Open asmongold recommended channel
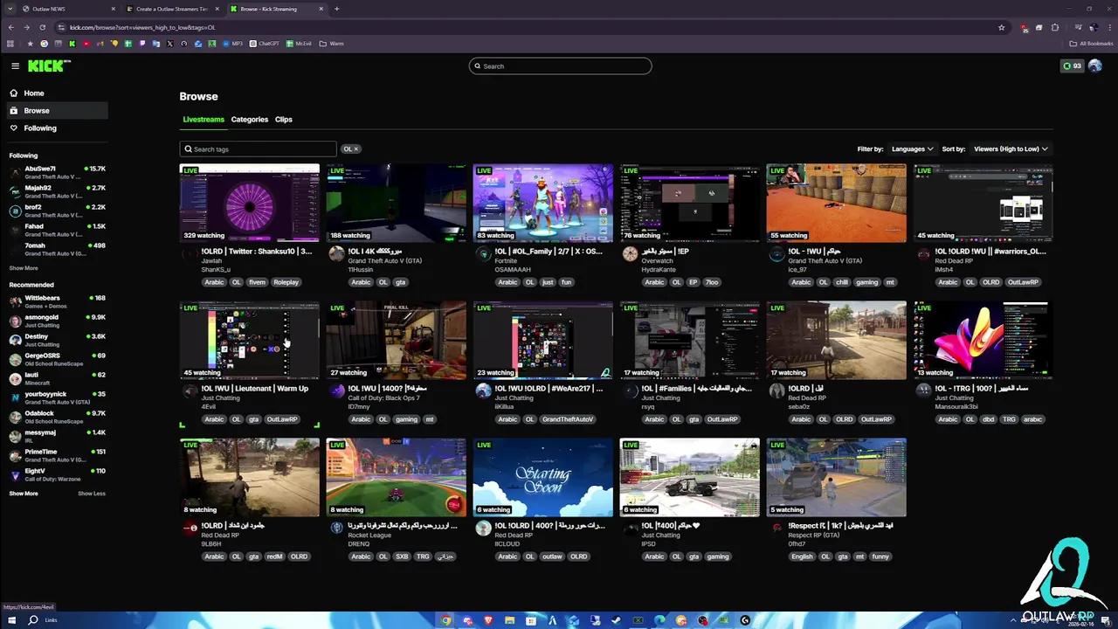Viewport: 1118px width, 629px height. tap(57, 321)
